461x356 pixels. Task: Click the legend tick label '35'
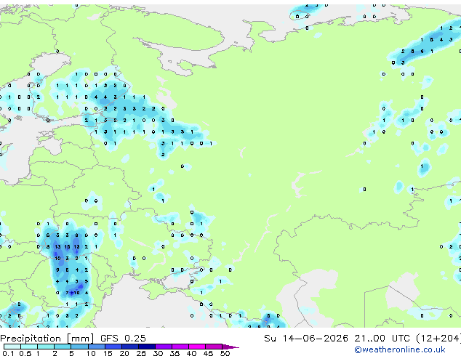175,353
